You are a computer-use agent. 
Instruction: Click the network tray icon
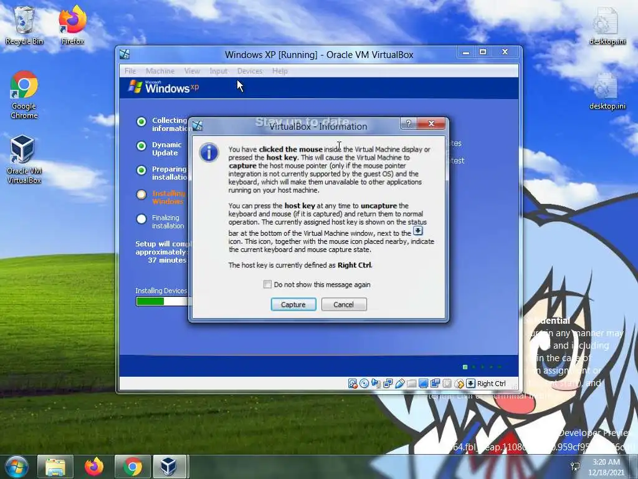[x=575, y=467]
